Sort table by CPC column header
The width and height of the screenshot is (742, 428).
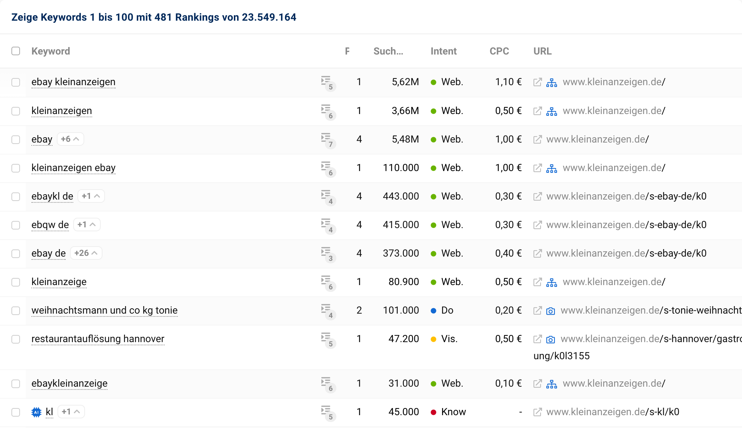click(x=499, y=51)
